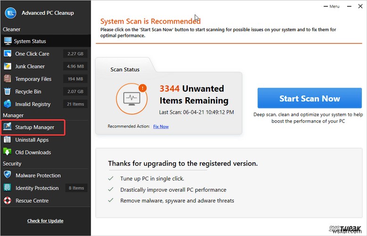This screenshot has height=236, width=367.
Task: Close the Advanced PC Cleanup window
Action: pos(360,6)
